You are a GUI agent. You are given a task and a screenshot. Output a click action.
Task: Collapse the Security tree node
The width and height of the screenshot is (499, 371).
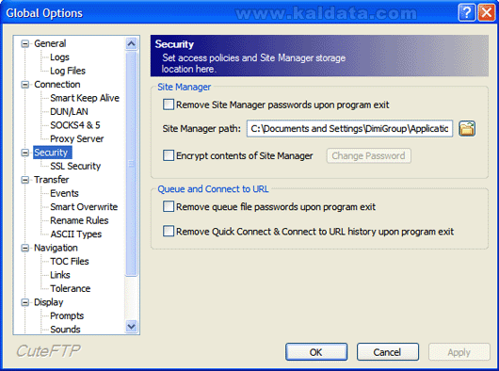point(24,153)
